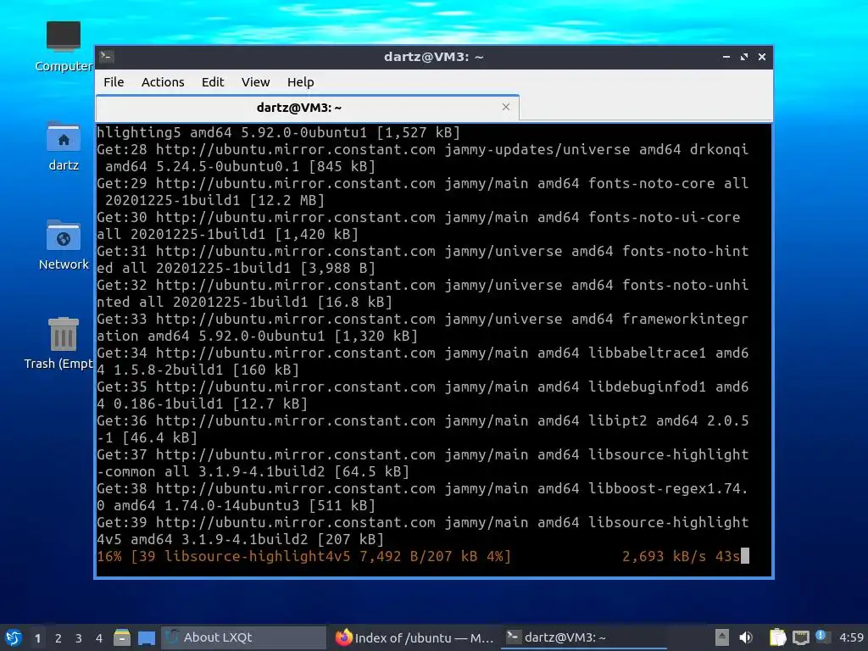Open the Trash desktop icon
The image size is (868, 651).
pyautogui.click(x=58, y=343)
